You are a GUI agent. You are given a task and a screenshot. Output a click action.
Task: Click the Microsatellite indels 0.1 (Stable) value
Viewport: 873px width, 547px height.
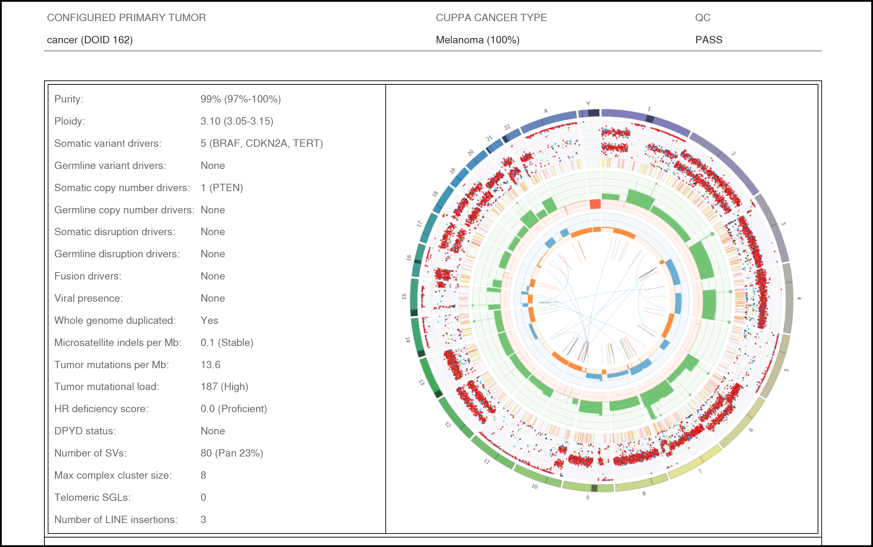[227, 342]
